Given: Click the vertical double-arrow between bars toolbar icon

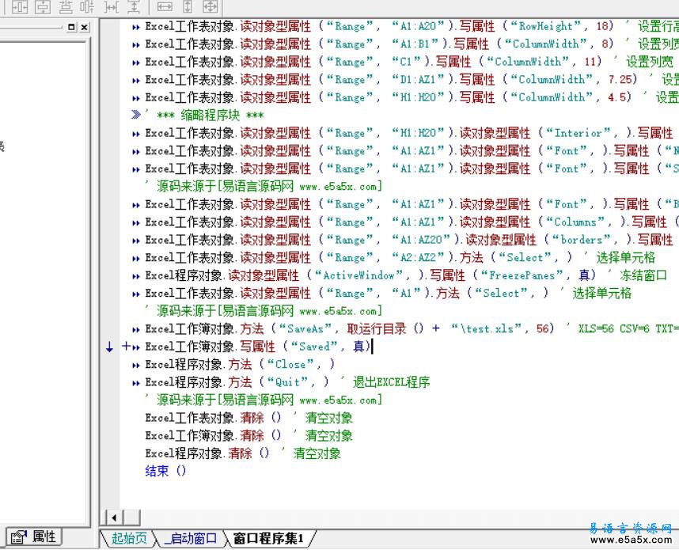Looking at the screenshot, I should click(x=135, y=6).
